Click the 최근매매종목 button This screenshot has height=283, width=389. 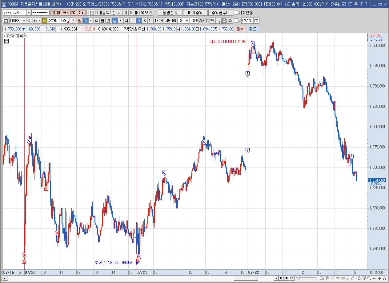pyautogui.click(x=98, y=13)
